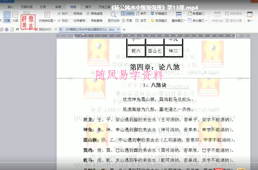Open the 文档结构图 document map
Screen dimensions: 258x170
click(47, 17)
